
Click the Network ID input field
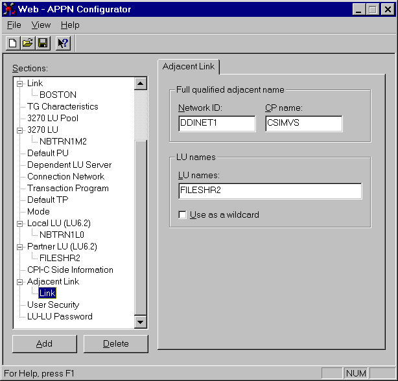click(217, 124)
